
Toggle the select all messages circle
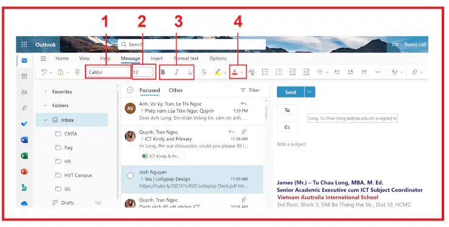(130, 90)
